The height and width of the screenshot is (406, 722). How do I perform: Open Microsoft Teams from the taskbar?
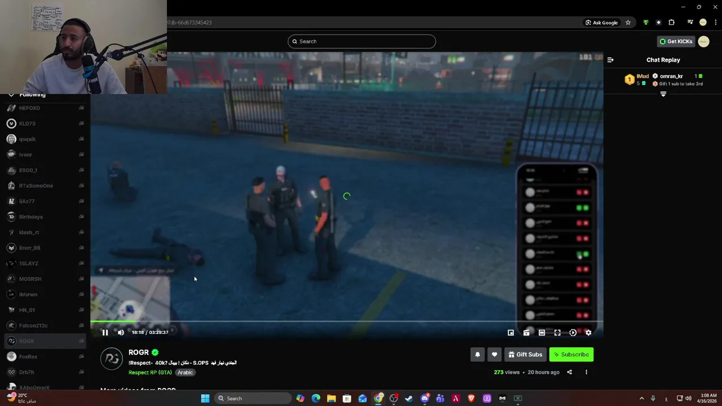(x=440, y=399)
